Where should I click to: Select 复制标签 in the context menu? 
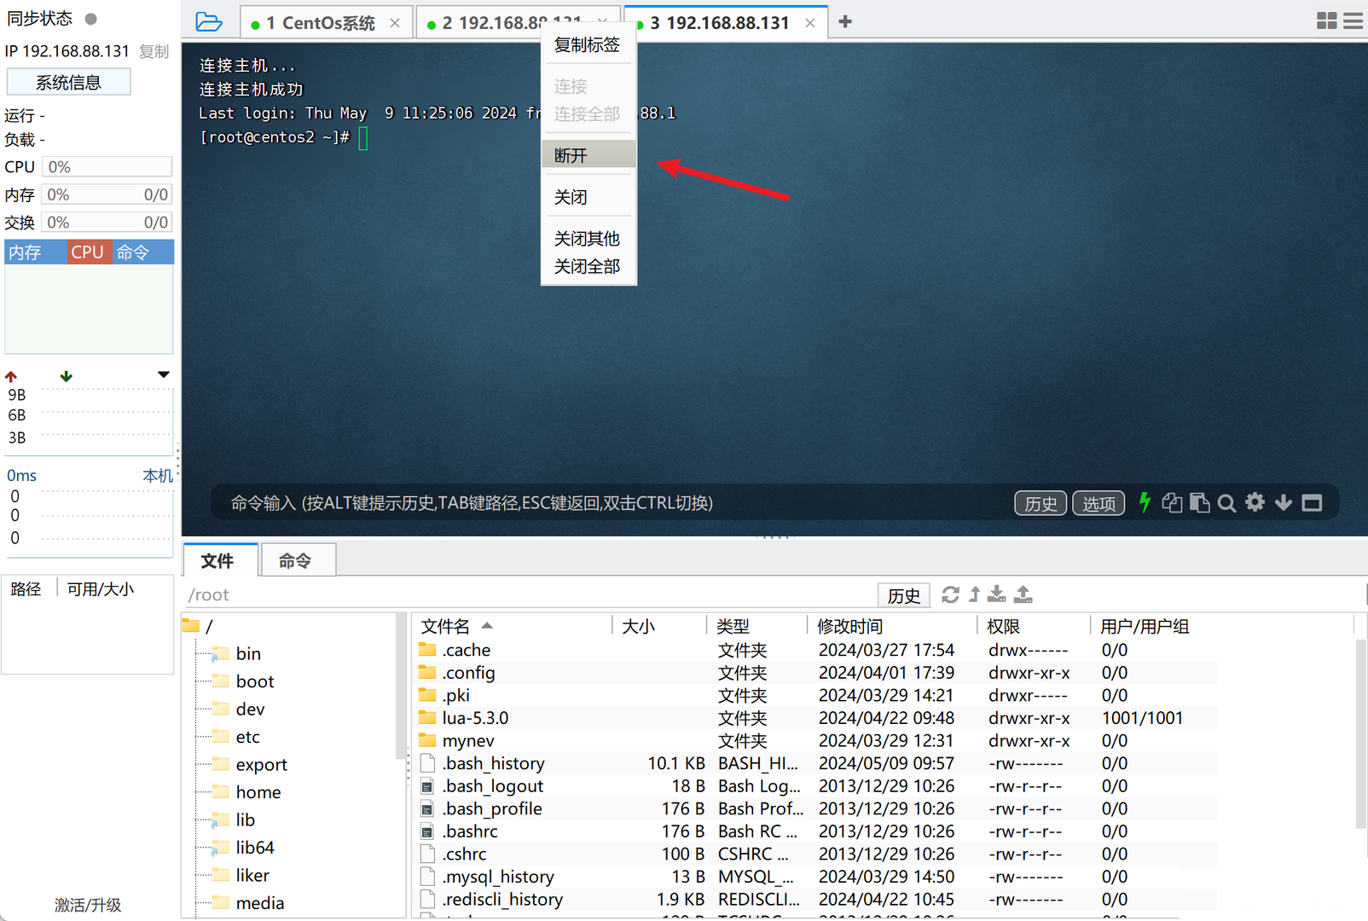(x=588, y=45)
